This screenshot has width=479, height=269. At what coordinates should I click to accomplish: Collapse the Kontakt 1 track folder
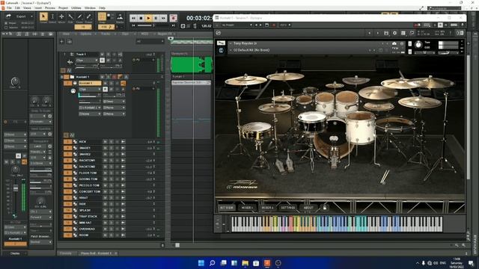(x=62, y=77)
